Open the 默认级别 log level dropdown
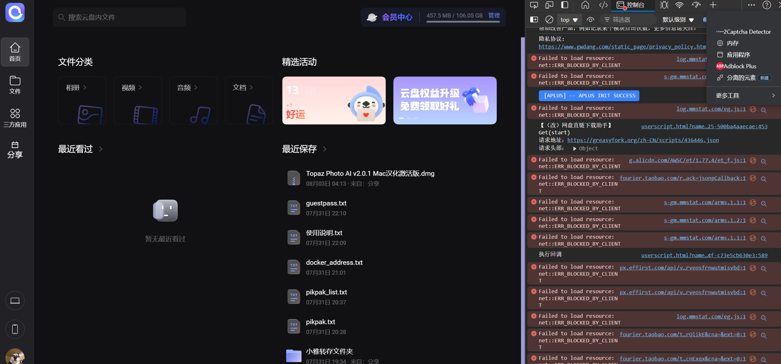Image resolution: width=781 pixels, height=364 pixels. 678,20
